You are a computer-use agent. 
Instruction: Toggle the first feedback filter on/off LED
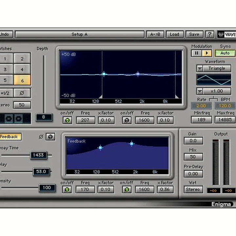pyautogui.click(x=67, y=190)
